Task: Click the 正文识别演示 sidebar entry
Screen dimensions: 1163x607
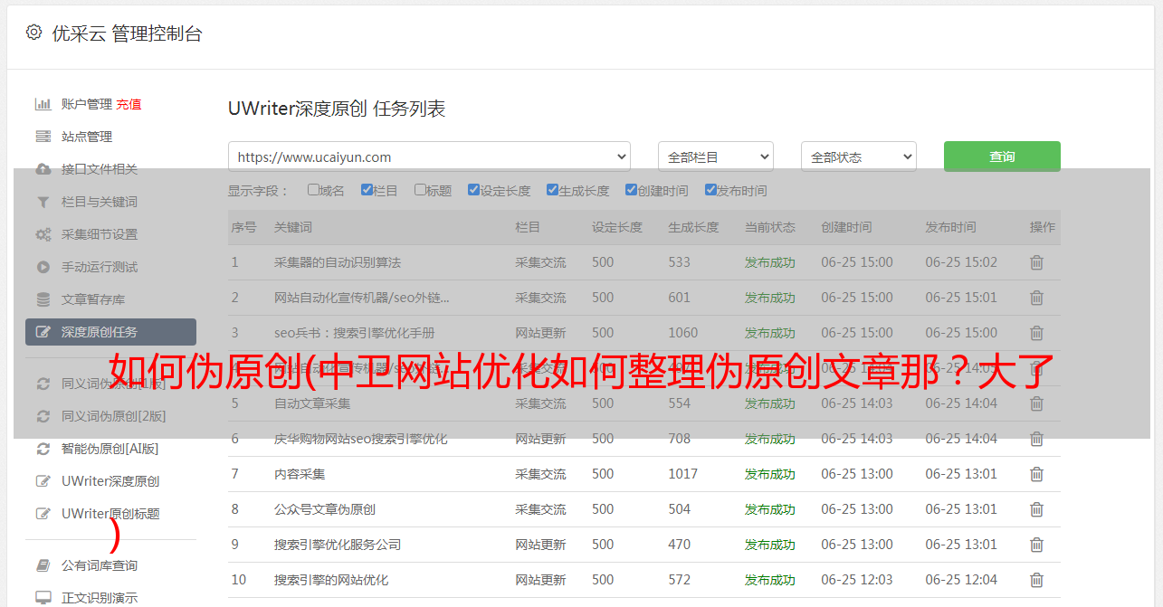Action: tap(100, 598)
